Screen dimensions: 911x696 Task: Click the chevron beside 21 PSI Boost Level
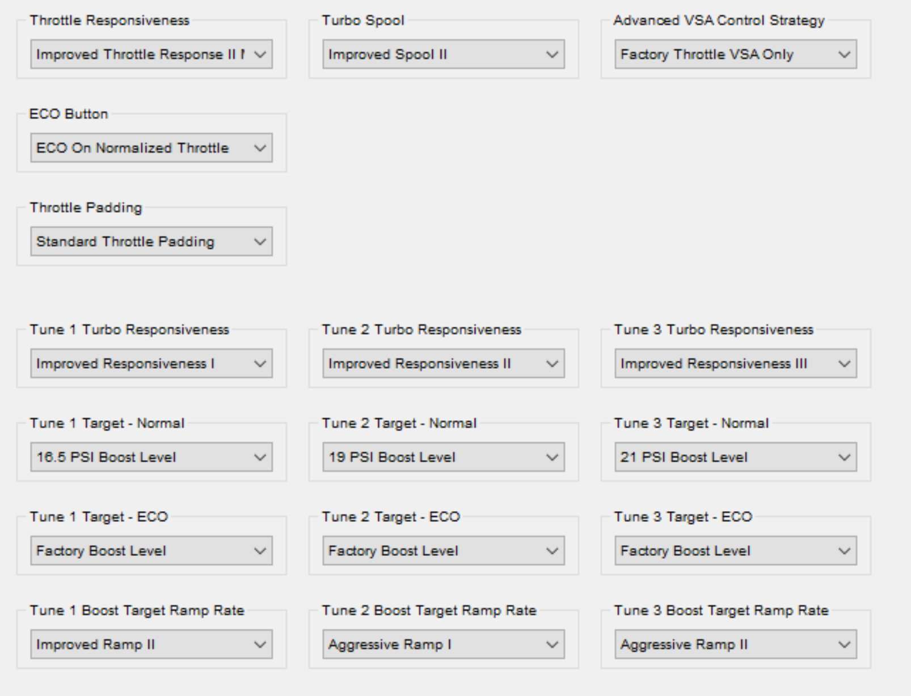pos(844,457)
